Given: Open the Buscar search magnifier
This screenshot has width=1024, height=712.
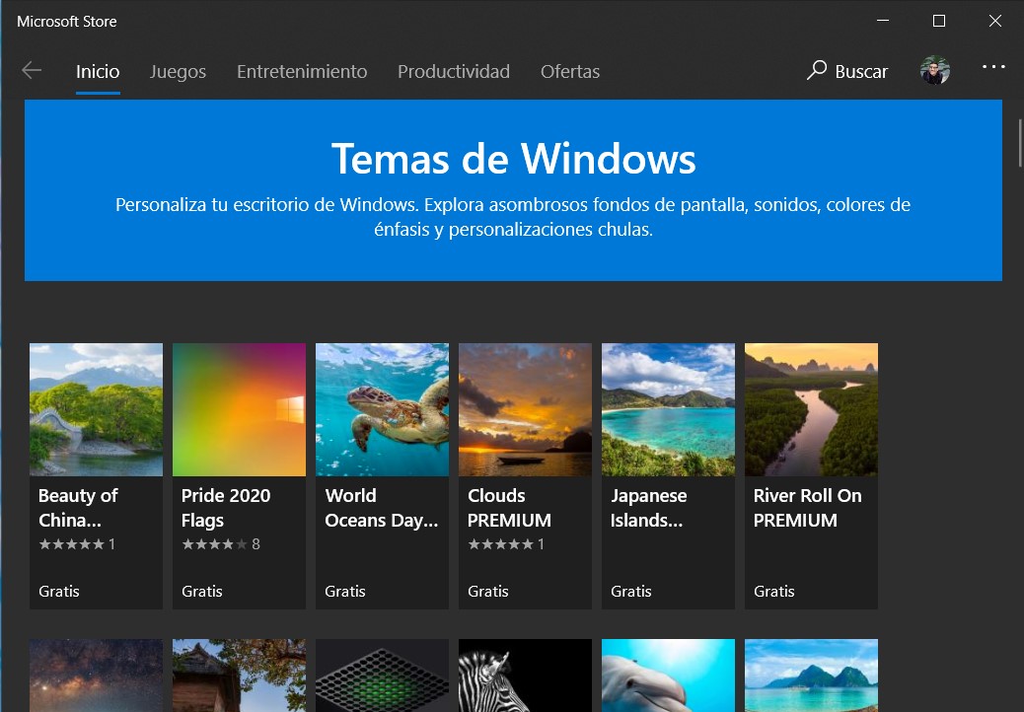Looking at the screenshot, I should click(x=817, y=70).
